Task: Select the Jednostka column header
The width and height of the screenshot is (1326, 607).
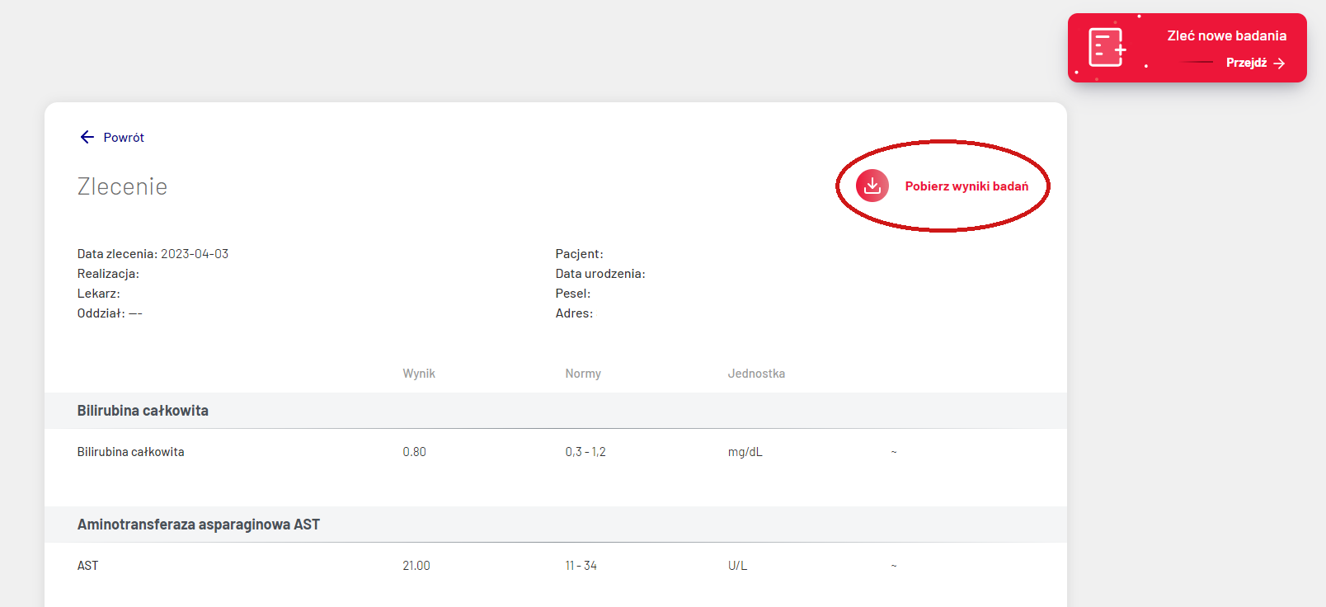Action: click(756, 374)
